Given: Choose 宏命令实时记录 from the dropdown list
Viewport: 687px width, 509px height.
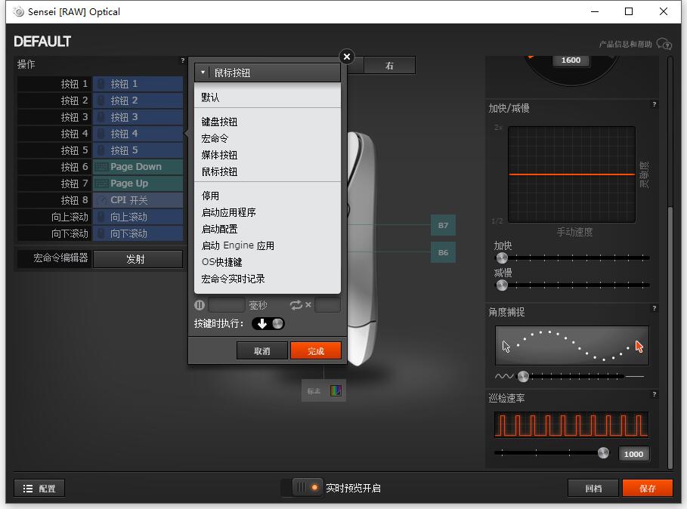Looking at the screenshot, I should (233, 279).
